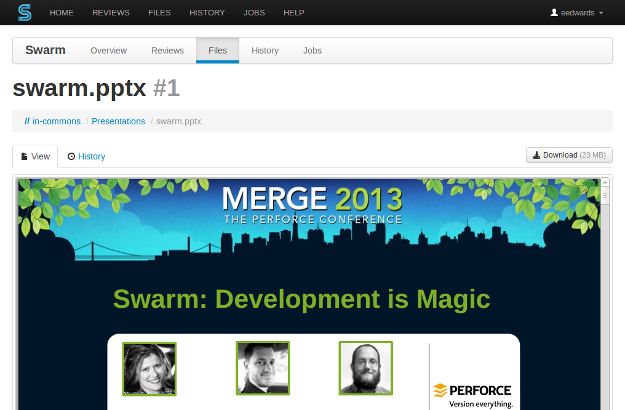Click the 'Swarm: Development is Magic' slide title
Screen dimensions: 625x410
click(x=302, y=299)
